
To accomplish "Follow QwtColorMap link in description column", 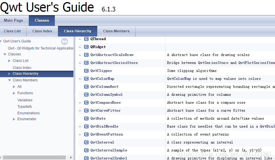I will [x=179, y=79].
